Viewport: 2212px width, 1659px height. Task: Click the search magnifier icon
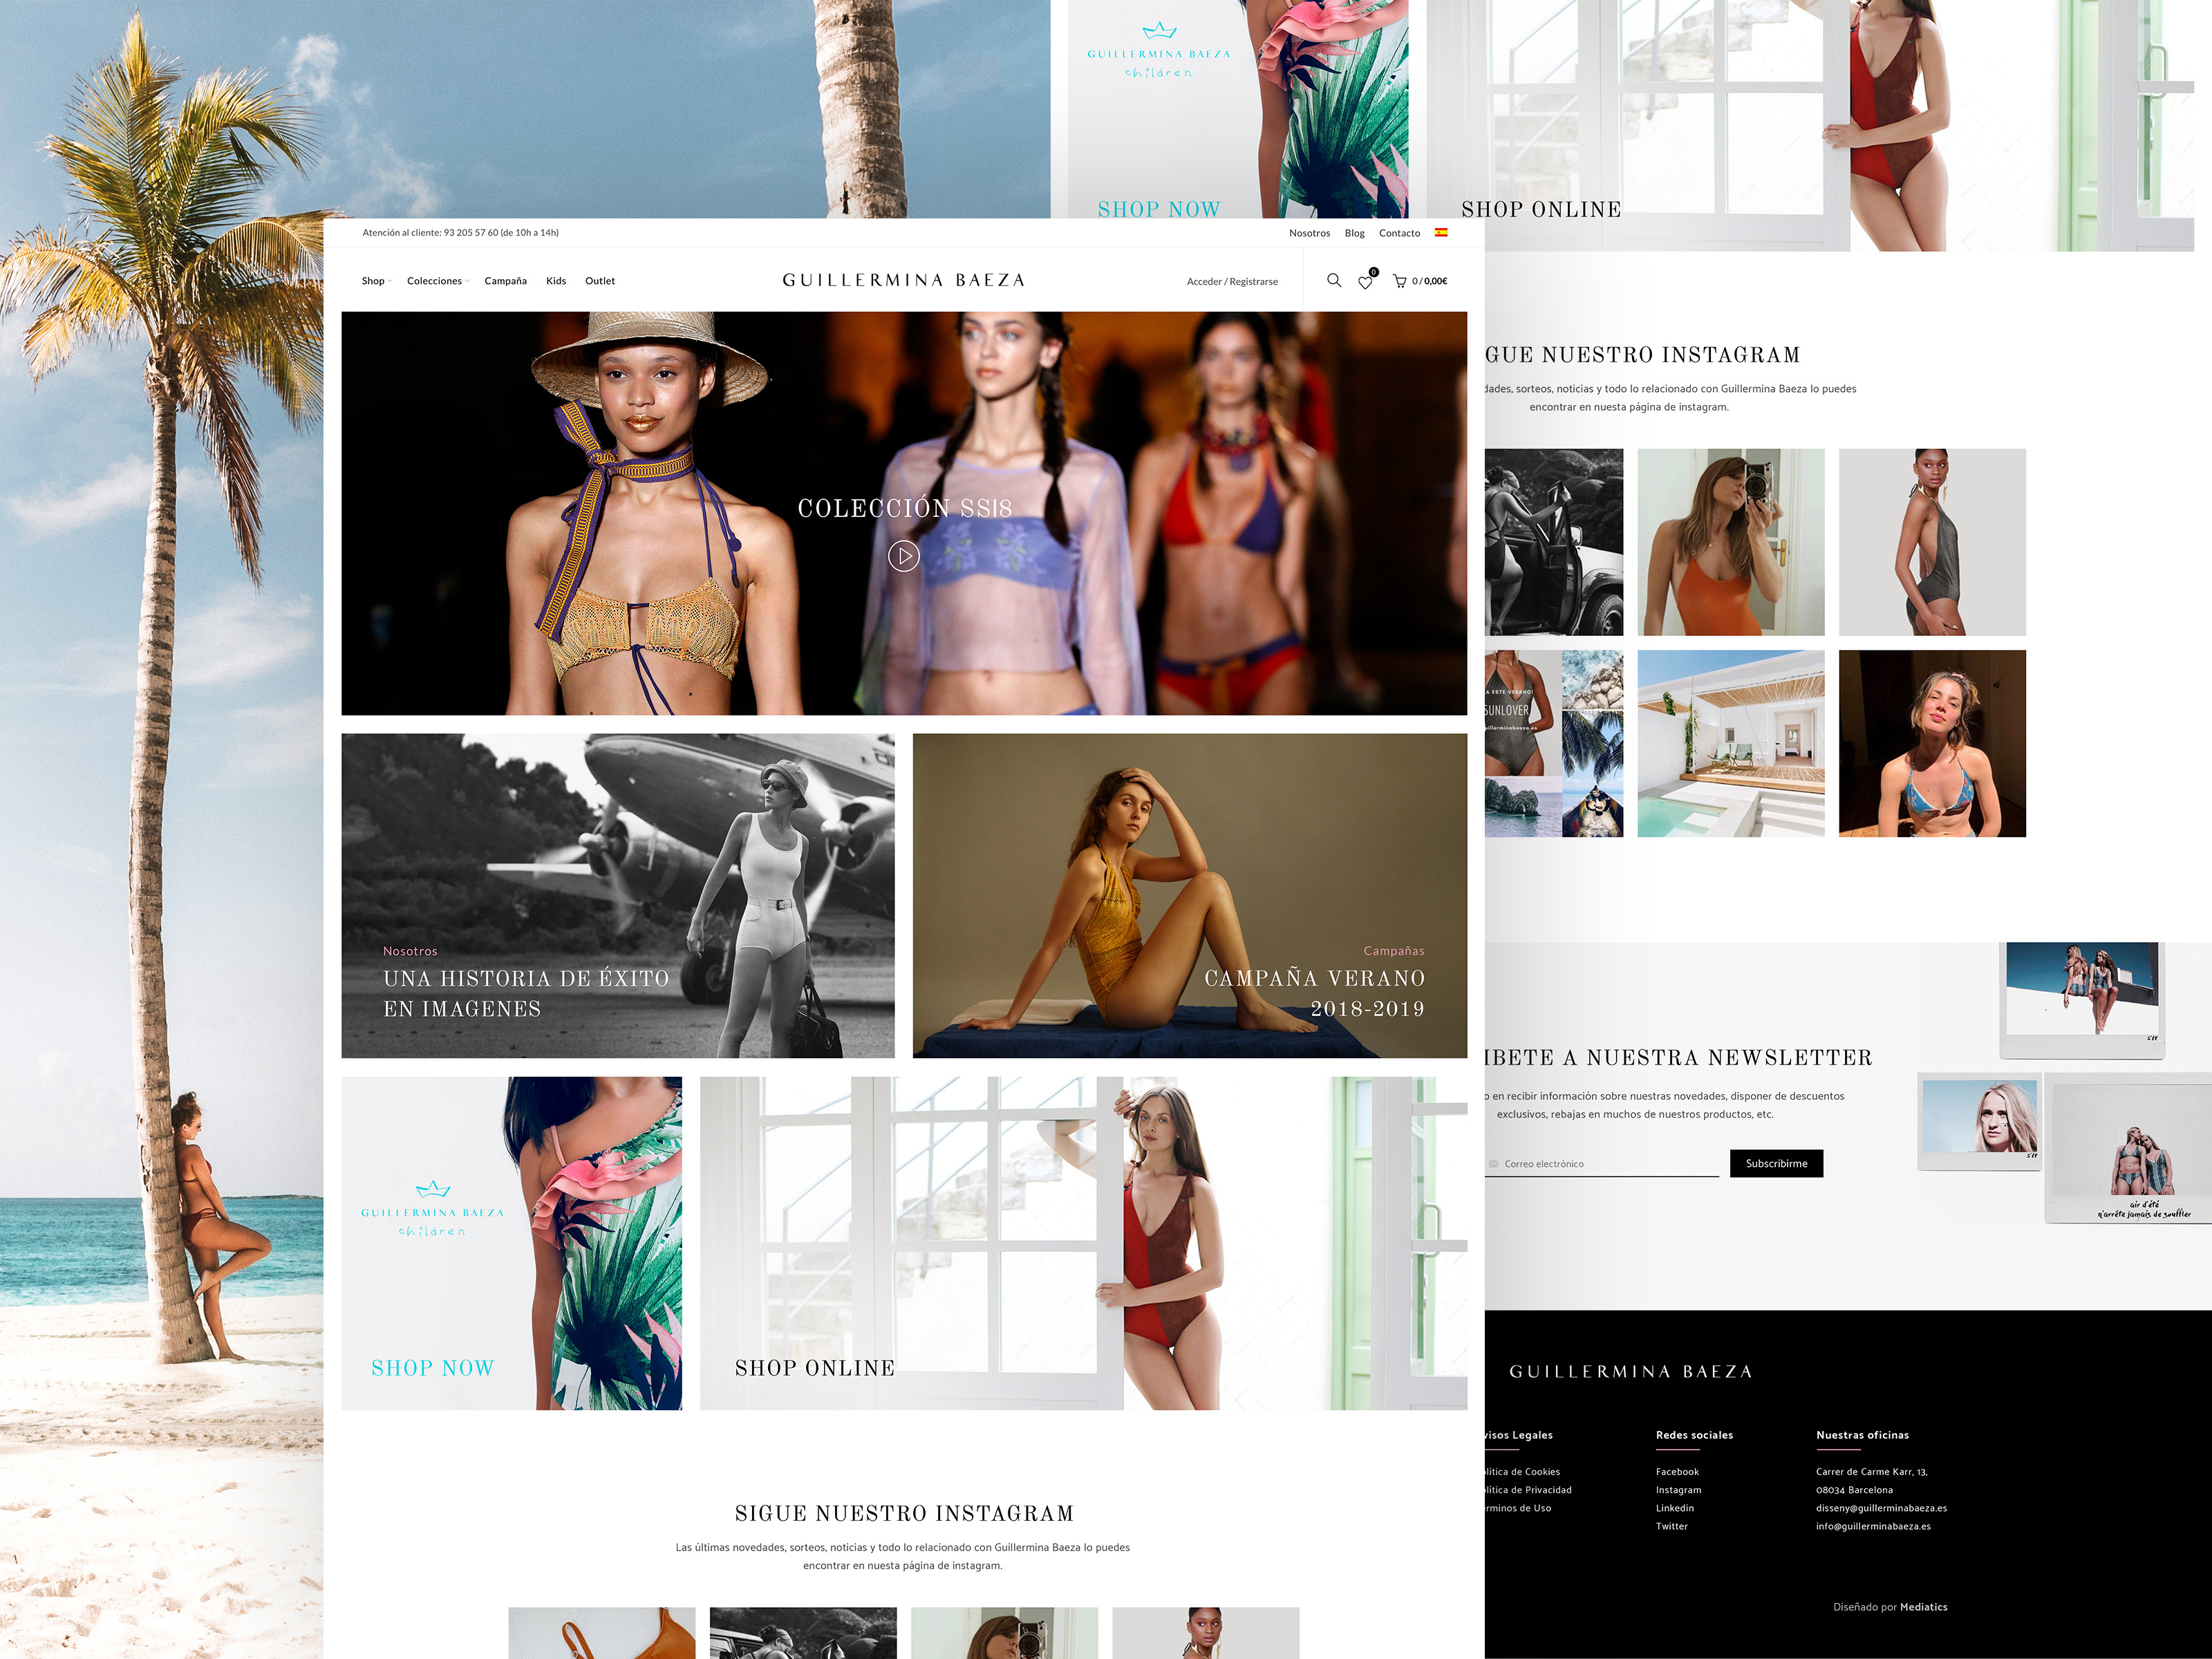click(1333, 281)
